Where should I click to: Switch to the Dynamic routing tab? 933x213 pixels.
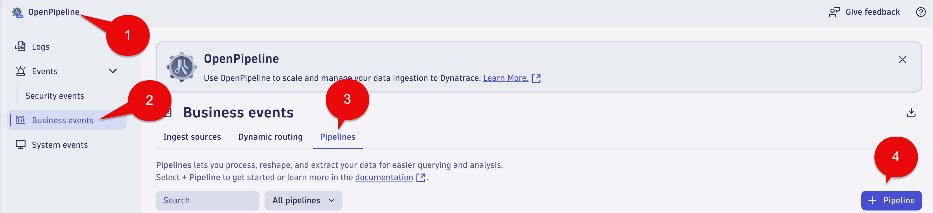pos(270,137)
